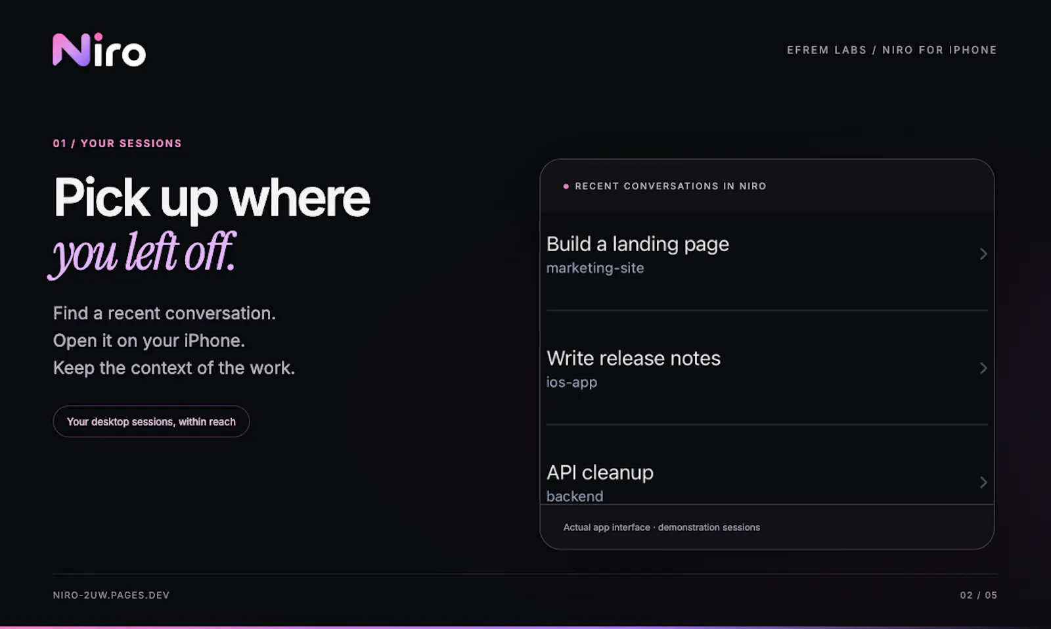Click the Niro logo

pyautogui.click(x=99, y=50)
